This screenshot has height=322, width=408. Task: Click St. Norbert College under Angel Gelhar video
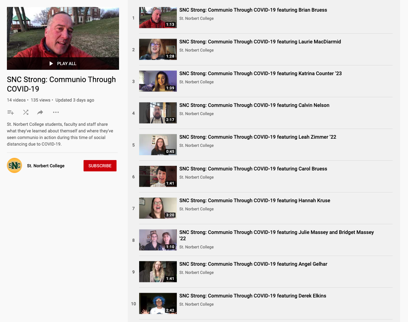(196, 273)
